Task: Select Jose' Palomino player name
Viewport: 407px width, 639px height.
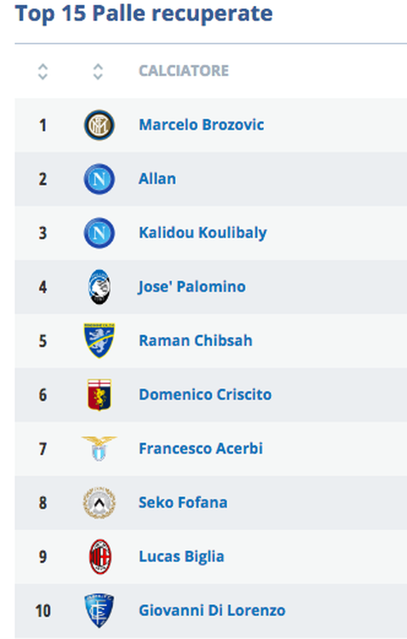Action: coord(192,287)
